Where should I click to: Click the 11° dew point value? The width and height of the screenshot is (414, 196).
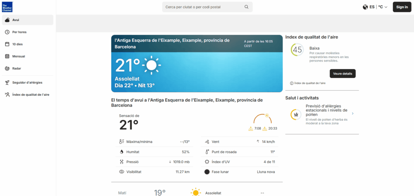point(273,152)
